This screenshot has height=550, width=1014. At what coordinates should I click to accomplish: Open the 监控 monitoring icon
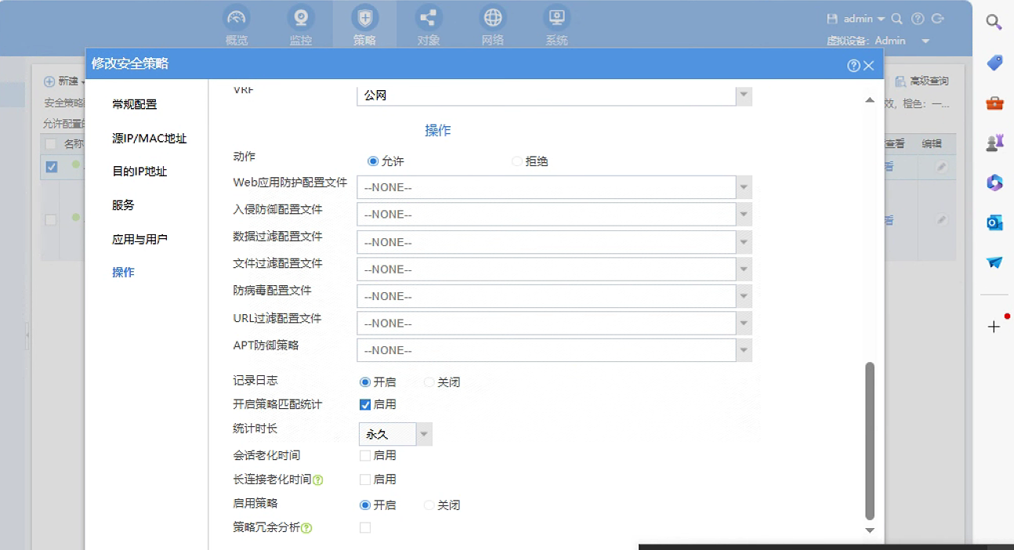tap(300, 18)
